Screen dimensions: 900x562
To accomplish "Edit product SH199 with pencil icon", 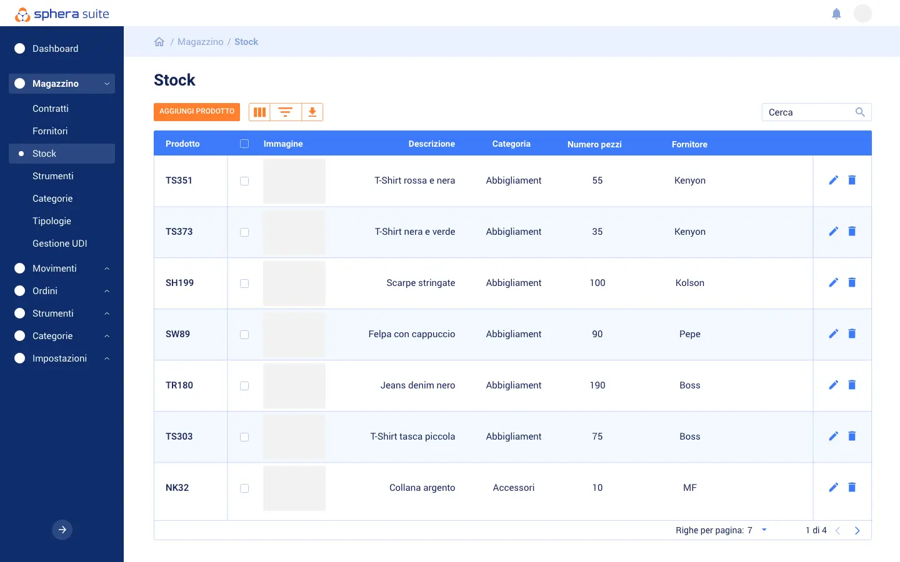I will [833, 283].
